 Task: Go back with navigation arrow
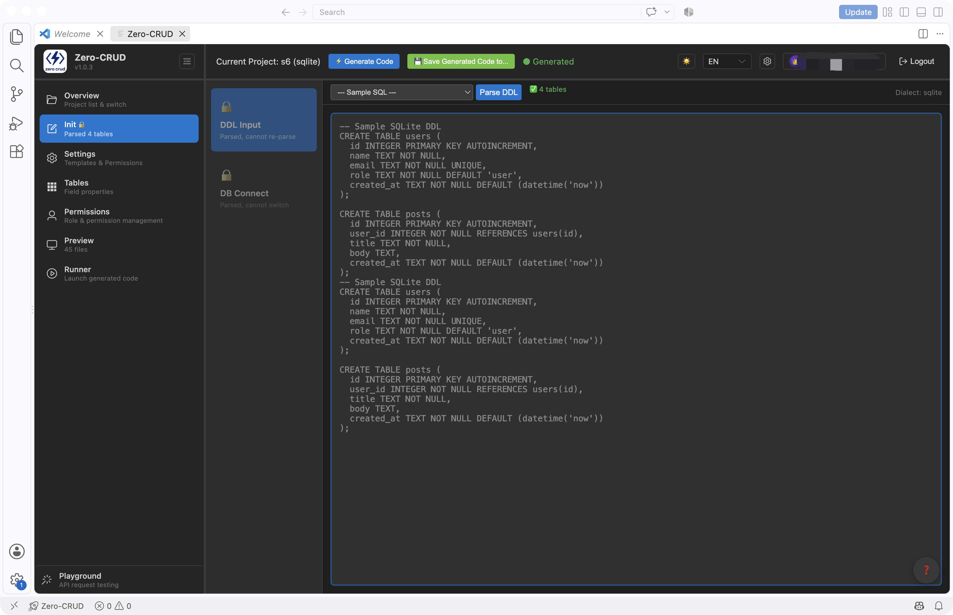click(x=285, y=12)
